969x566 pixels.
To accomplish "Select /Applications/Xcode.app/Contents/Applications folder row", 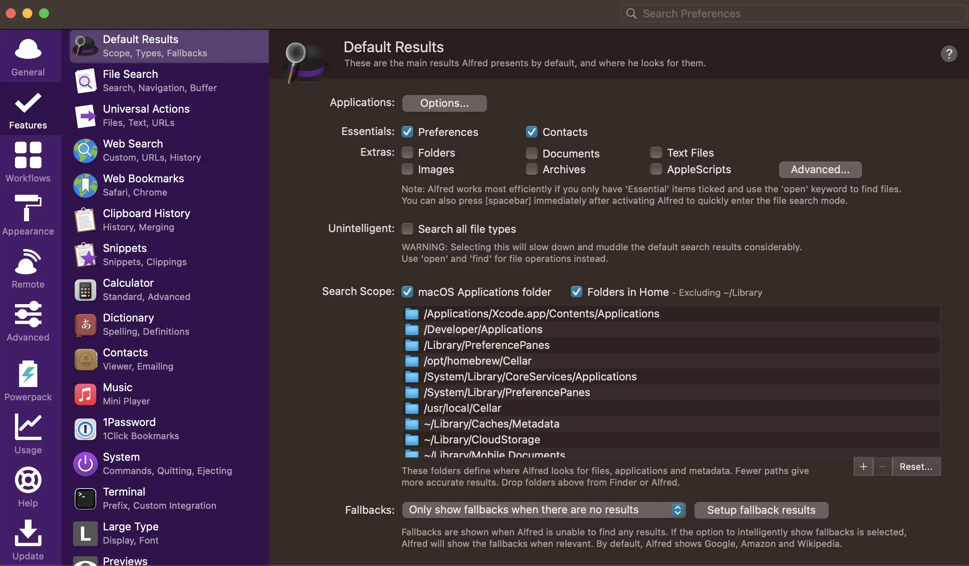I will pos(671,314).
